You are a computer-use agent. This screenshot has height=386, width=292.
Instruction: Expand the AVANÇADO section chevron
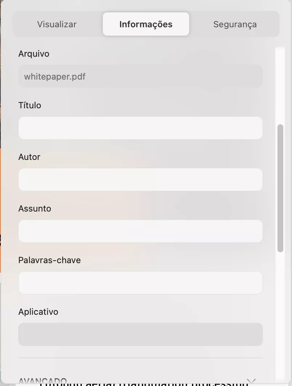tap(251, 381)
